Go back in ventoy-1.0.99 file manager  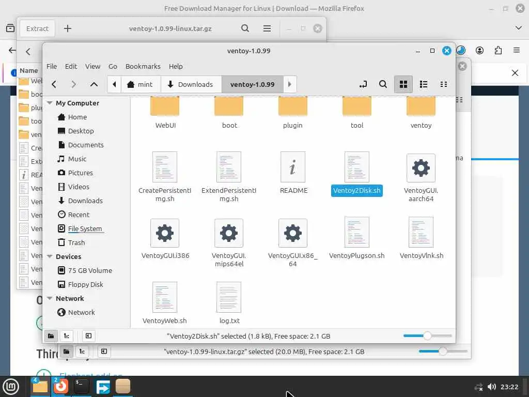pyautogui.click(x=54, y=84)
